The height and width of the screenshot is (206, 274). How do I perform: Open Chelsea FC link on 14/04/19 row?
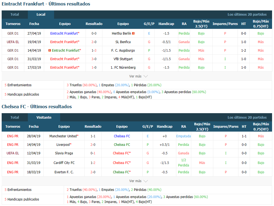[122, 145]
